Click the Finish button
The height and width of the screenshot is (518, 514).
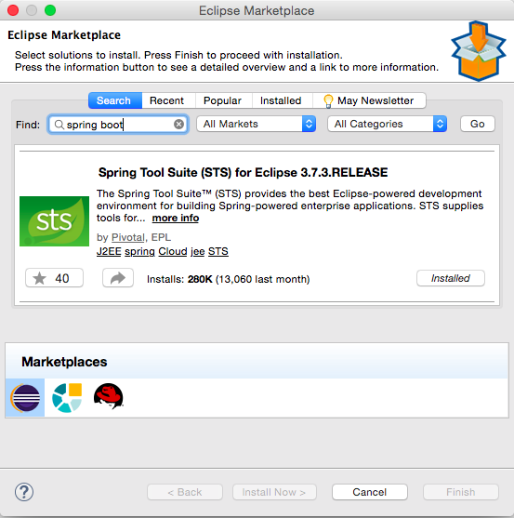(x=461, y=492)
